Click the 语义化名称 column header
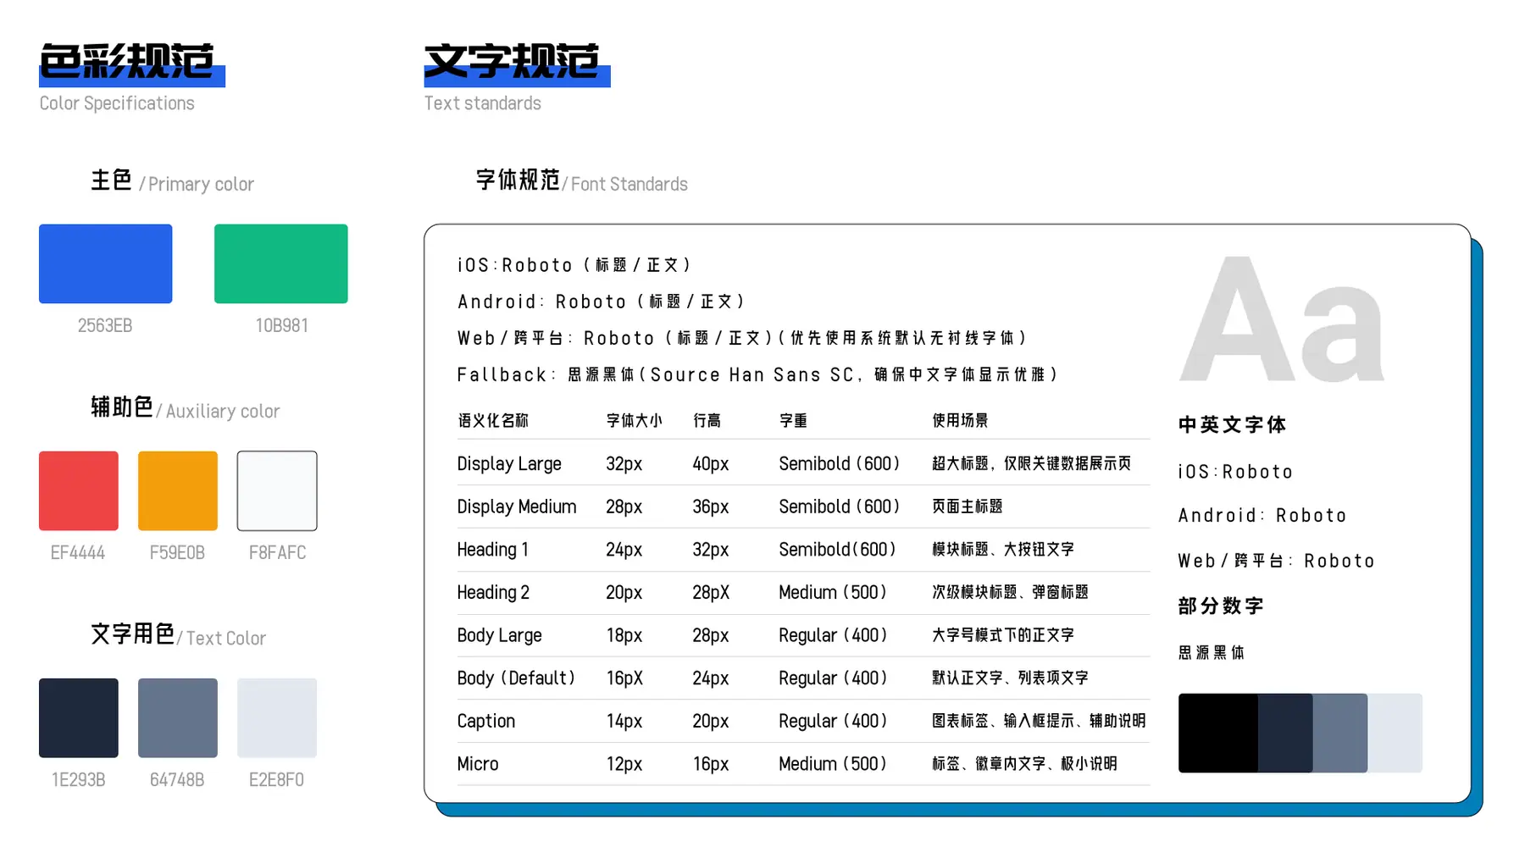The image size is (1525, 858). pos(493,420)
